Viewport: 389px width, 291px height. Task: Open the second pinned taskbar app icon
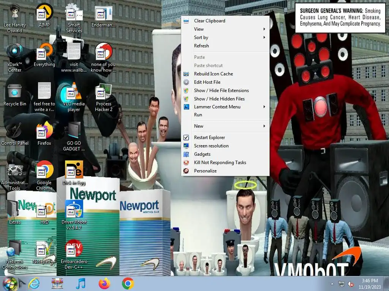click(57, 283)
